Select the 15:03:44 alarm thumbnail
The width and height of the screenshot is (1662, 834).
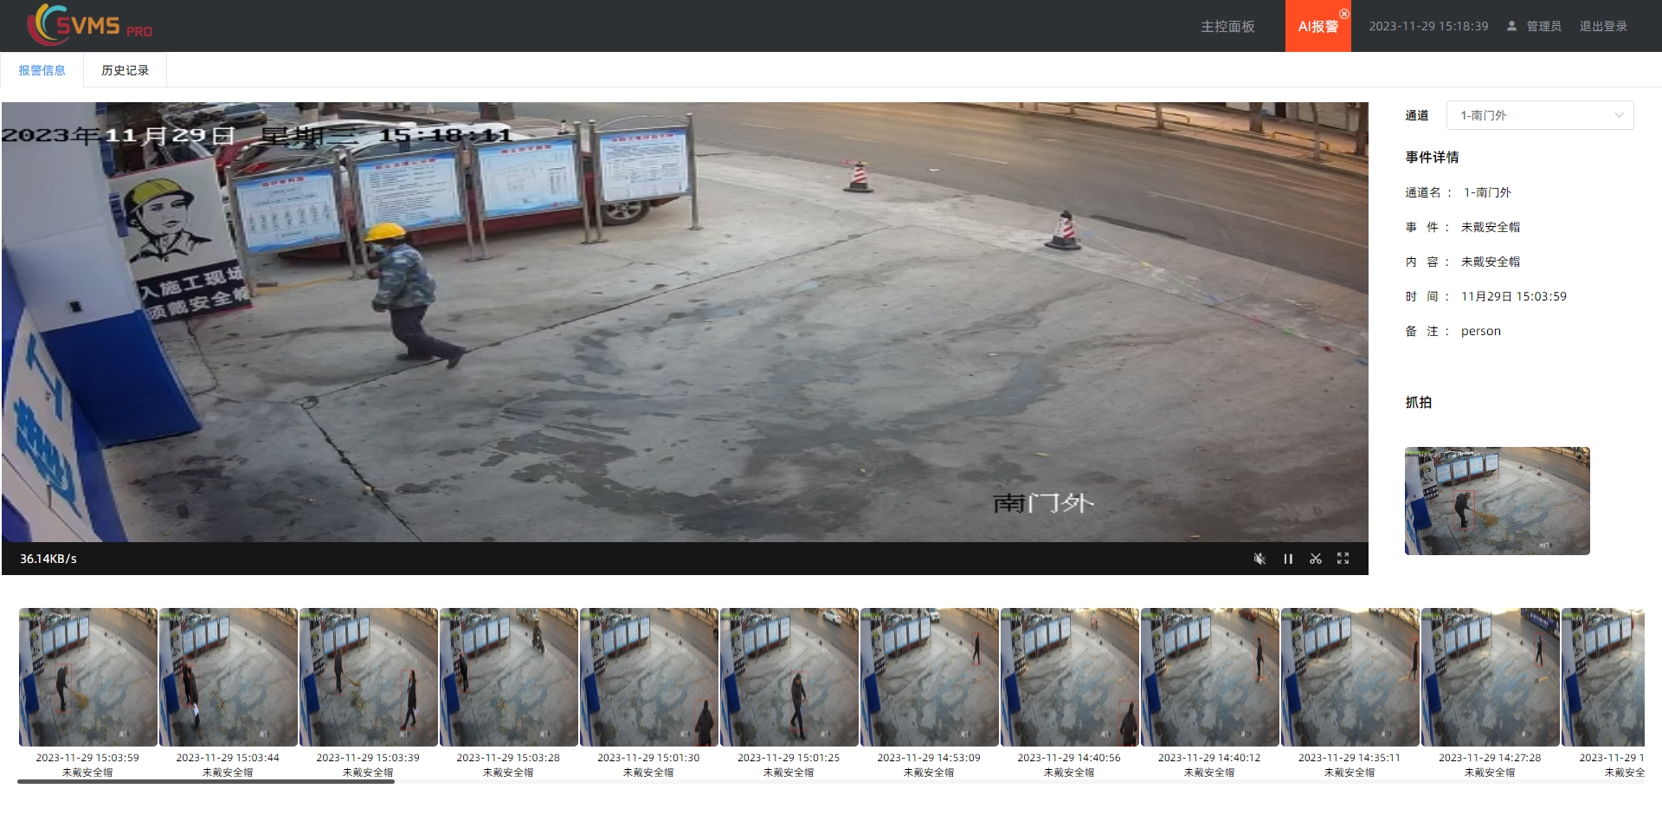(229, 677)
